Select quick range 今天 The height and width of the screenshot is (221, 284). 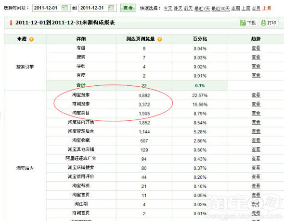(168, 8)
